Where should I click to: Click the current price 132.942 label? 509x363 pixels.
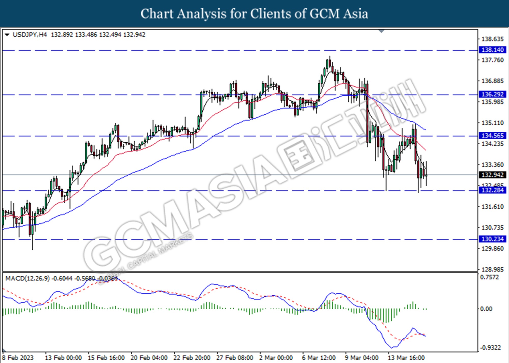coord(492,175)
